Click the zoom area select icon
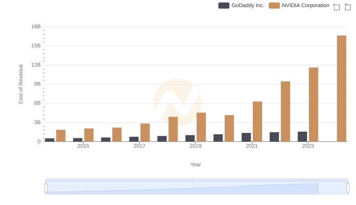 point(336,7)
